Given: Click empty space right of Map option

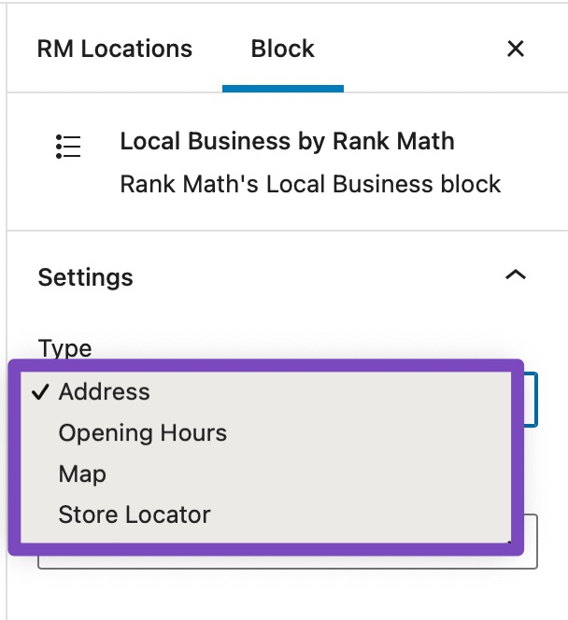Looking at the screenshot, I should pos(308,473).
